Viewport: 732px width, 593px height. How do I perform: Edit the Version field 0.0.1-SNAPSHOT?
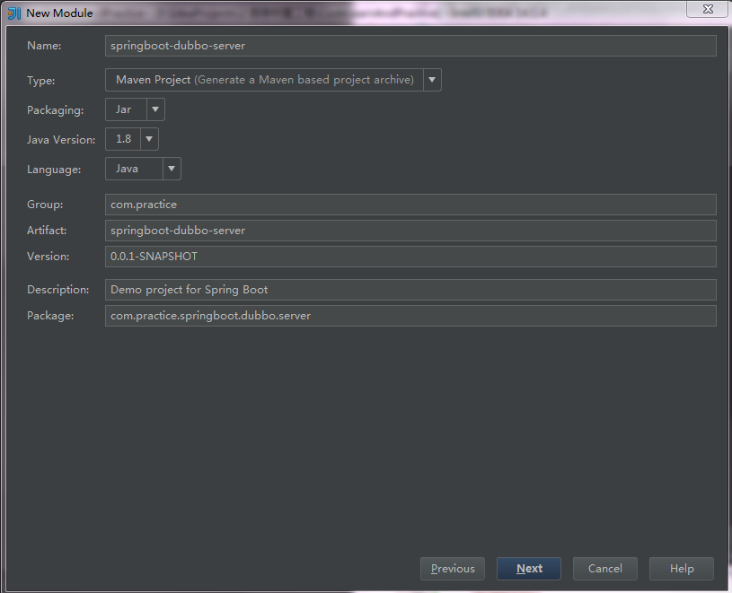(410, 257)
